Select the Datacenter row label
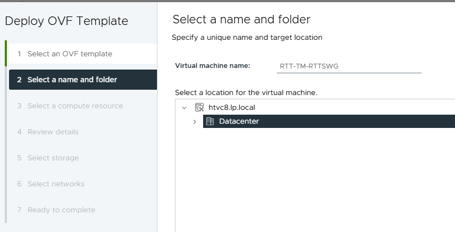Screen dimensions: 455x232 [239, 121]
